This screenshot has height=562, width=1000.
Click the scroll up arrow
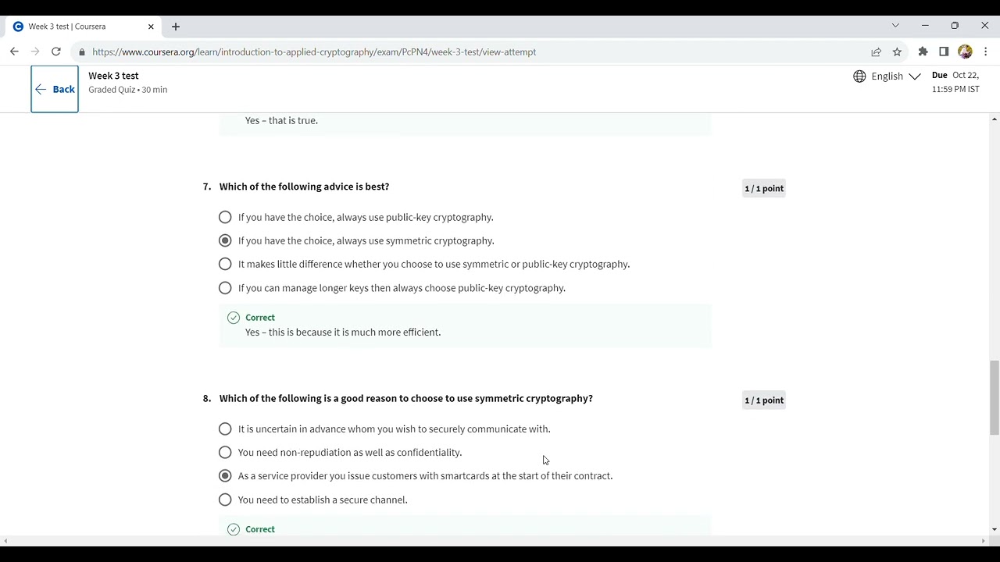coord(994,119)
